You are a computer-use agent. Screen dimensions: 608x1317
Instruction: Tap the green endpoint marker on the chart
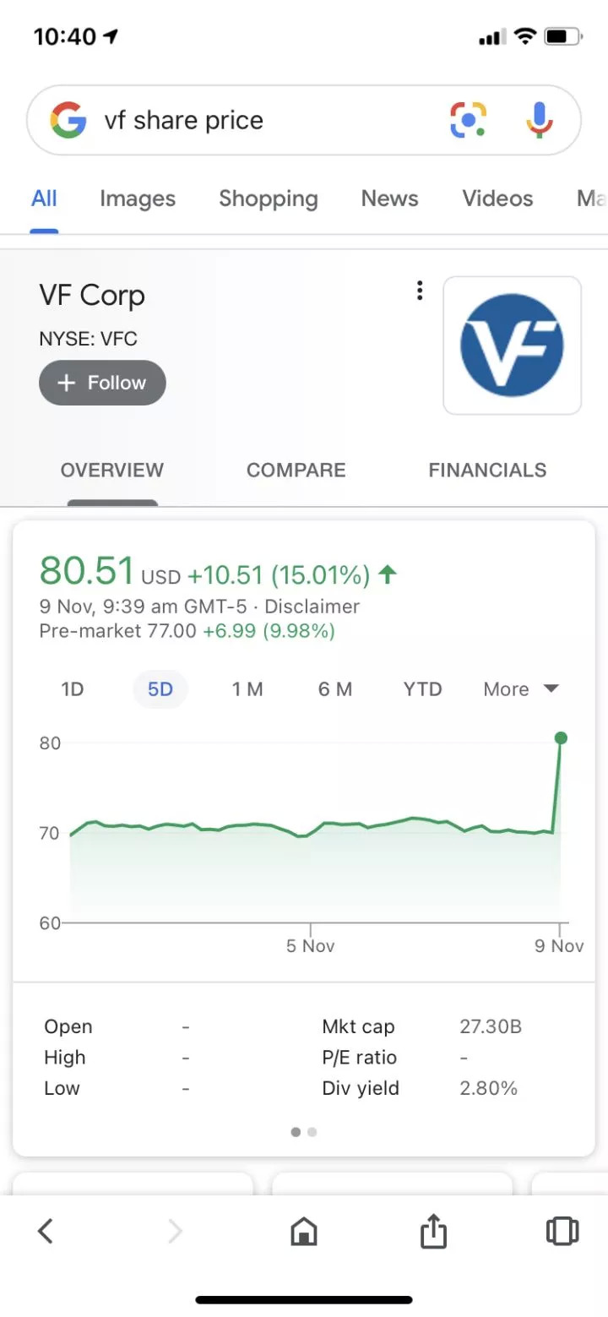pyautogui.click(x=561, y=738)
